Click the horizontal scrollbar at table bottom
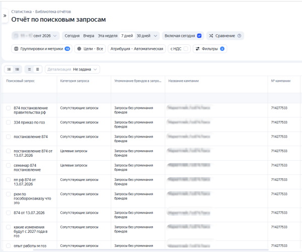The width and height of the screenshot is (302, 252). pos(151,250)
